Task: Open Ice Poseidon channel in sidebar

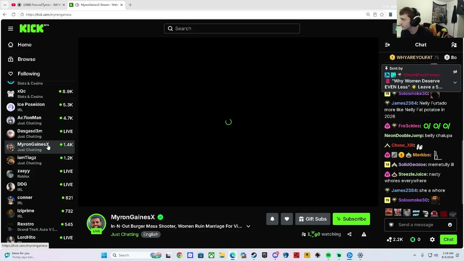Action: (x=39, y=107)
